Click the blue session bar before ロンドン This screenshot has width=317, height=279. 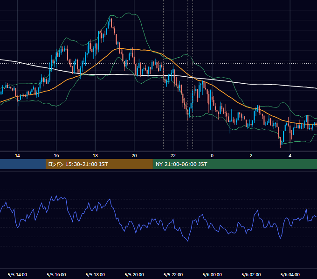click(23, 164)
